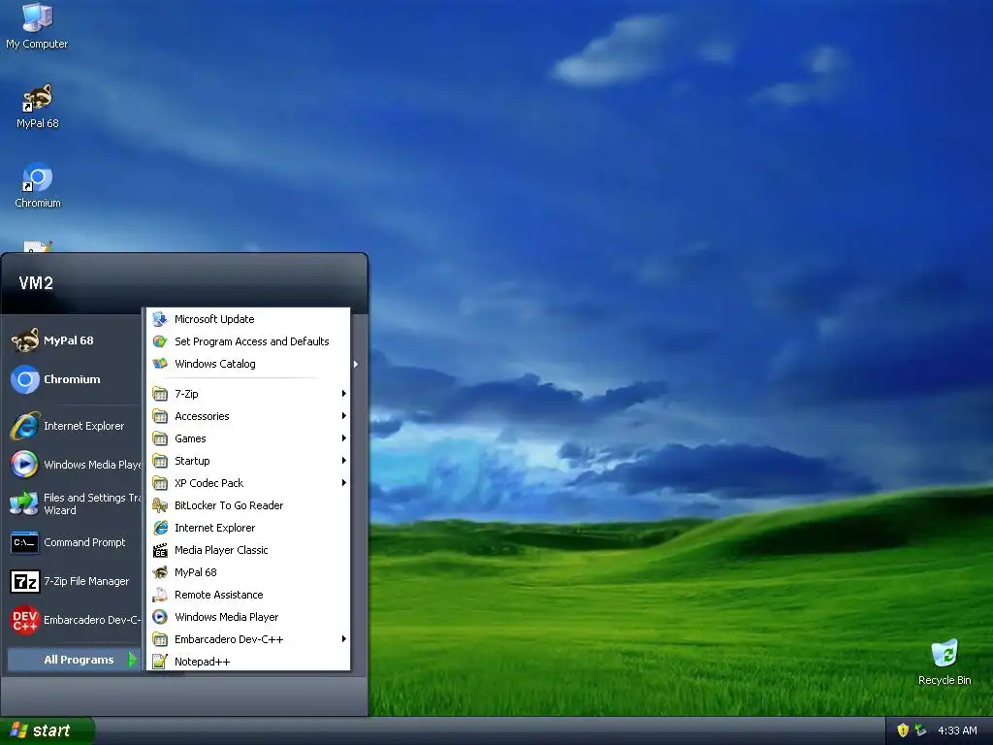Click the "Windows Catalog" label
993x745 pixels.
tap(214, 364)
